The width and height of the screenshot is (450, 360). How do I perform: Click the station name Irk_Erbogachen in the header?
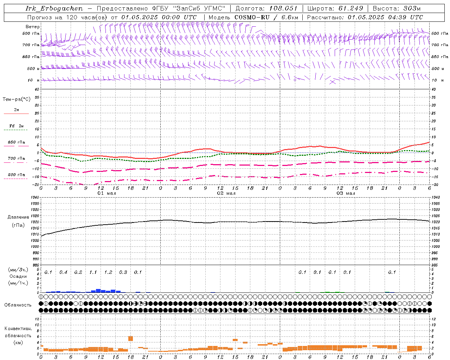54,8
